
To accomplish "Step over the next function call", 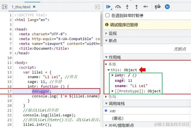I will [118, 7].
